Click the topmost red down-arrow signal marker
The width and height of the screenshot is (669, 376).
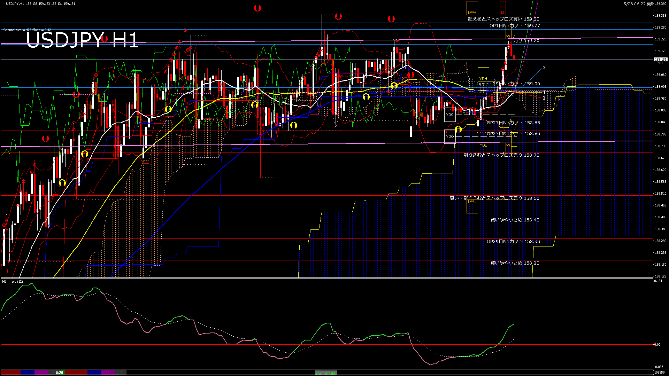point(257,8)
